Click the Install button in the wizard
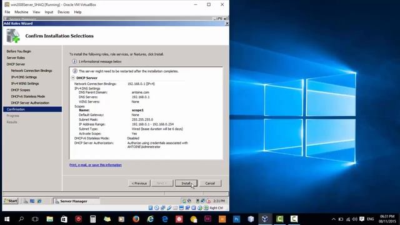The width and height of the screenshot is (400, 225). coord(186,183)
